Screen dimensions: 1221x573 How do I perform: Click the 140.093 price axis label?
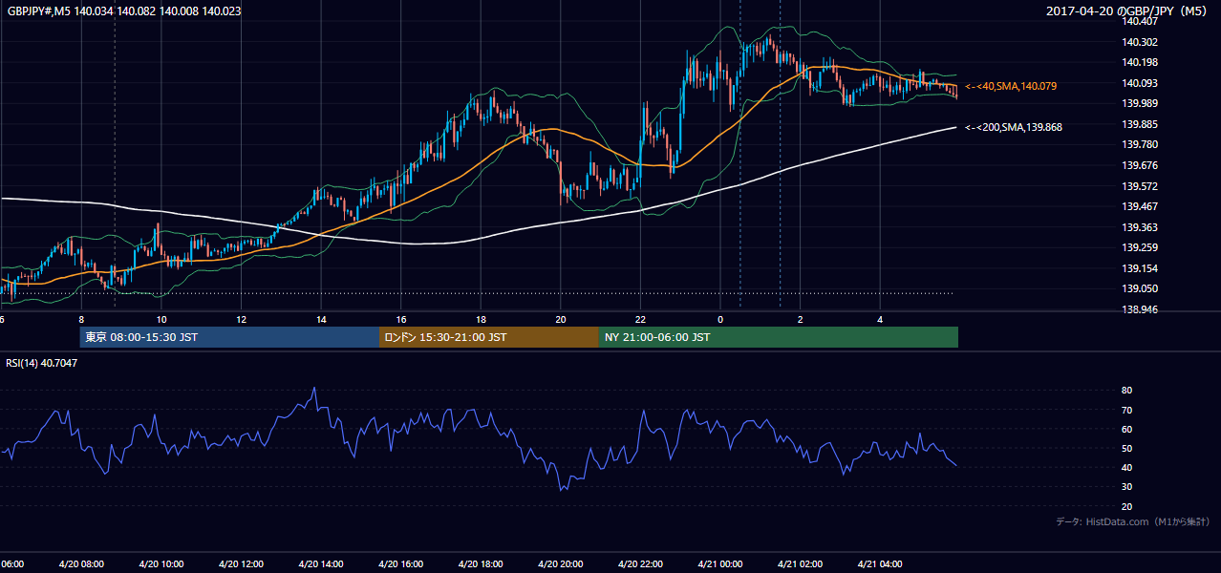(1138, 83)
